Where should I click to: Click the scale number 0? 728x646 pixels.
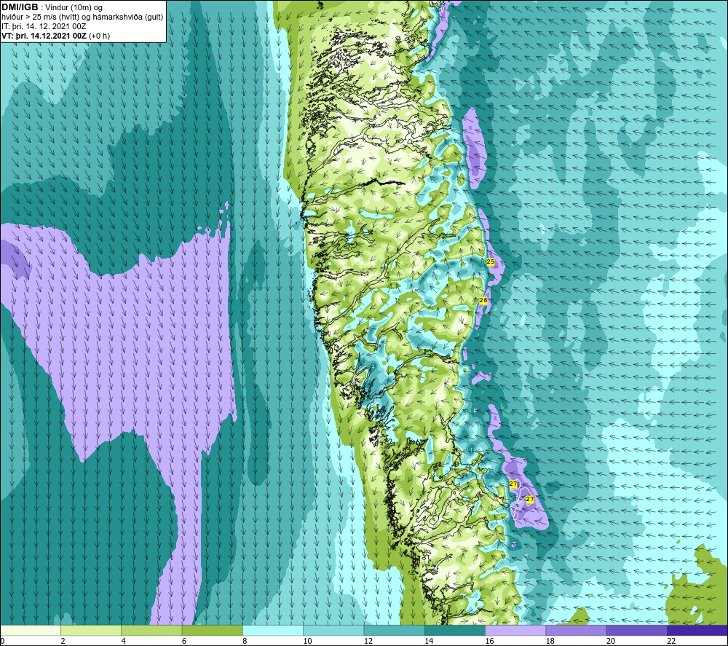tap(2, 642)
